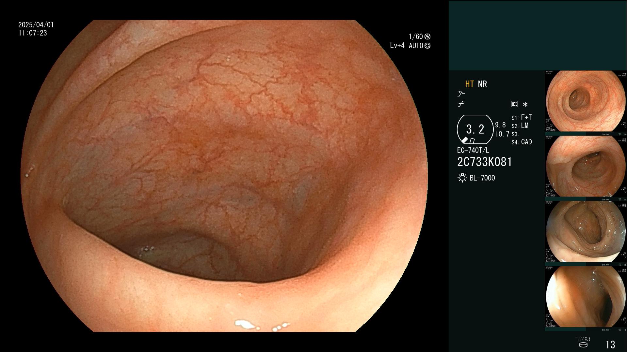Image resolution: width=627 pixels, height=352 pixels.
Task: Click the HT mode label
Action: tap(470, 84)
